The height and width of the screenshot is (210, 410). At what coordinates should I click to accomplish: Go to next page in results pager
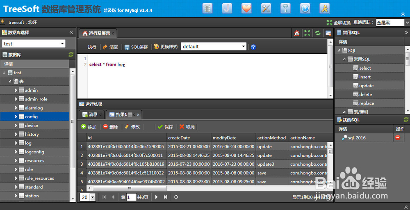(x=156, y=197)
